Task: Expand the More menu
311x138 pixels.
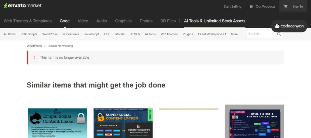Action: tap(234, 34)
